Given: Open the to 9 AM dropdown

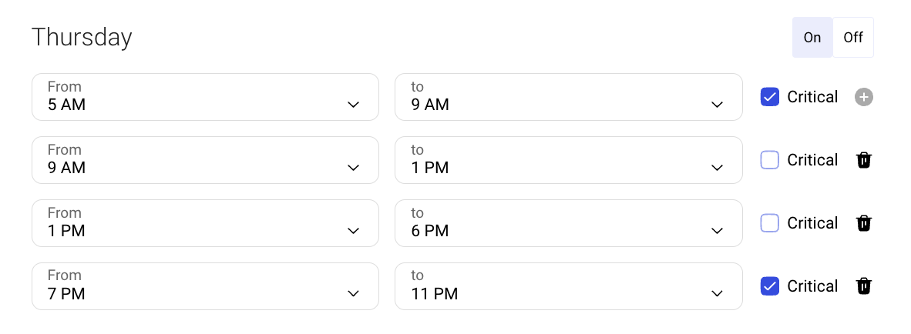Looking at the screenshot, I should 568,97.
